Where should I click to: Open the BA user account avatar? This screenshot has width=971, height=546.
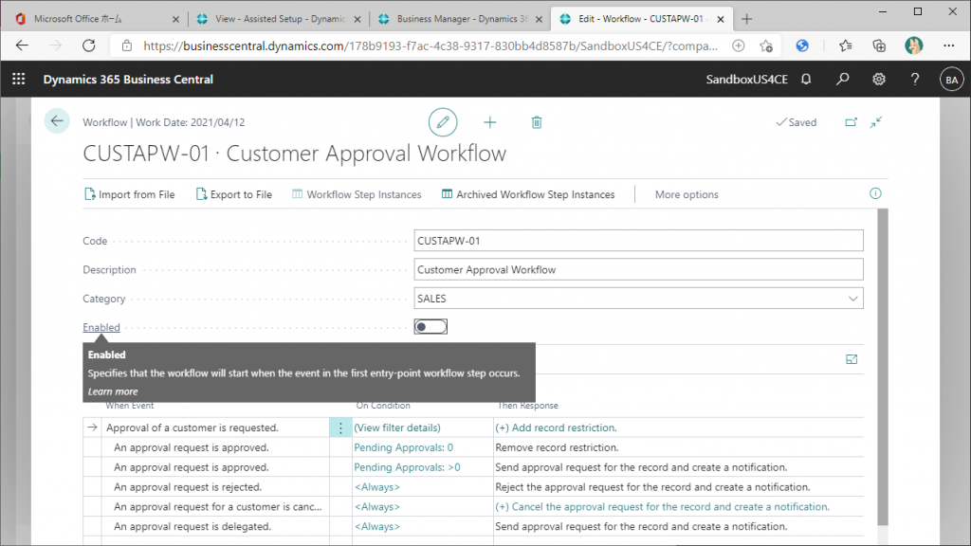(x=951, y=80)
